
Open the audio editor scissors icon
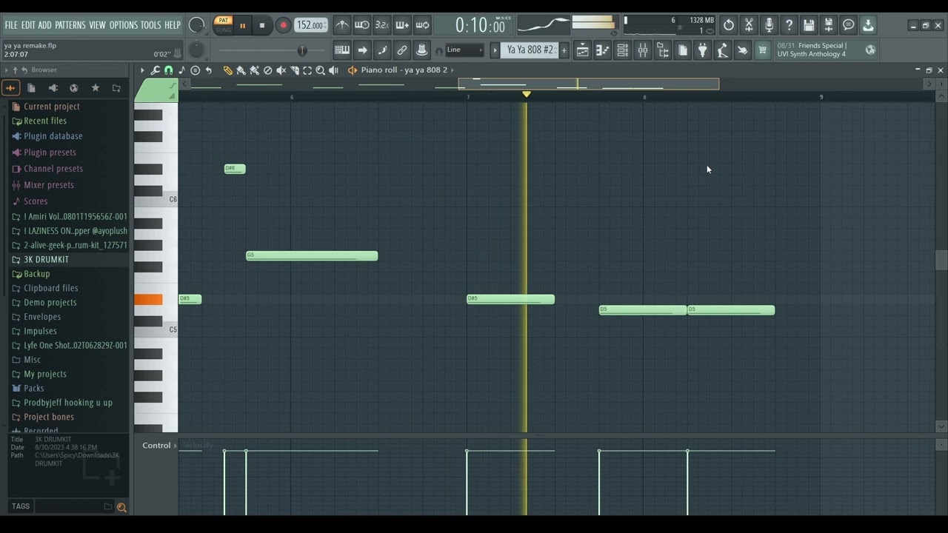[x=749, y=25]
